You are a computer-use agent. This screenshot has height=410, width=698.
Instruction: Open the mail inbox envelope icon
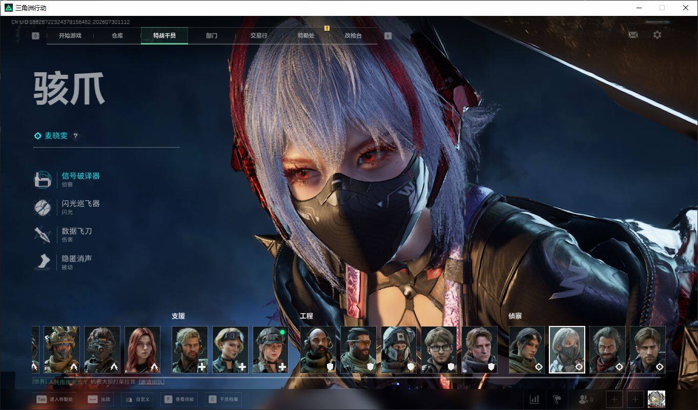pos(633,35)
